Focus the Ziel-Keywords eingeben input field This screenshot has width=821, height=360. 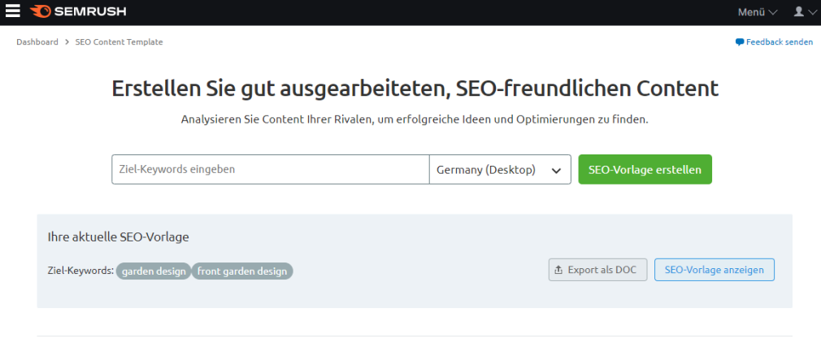(x=270, y=170)
